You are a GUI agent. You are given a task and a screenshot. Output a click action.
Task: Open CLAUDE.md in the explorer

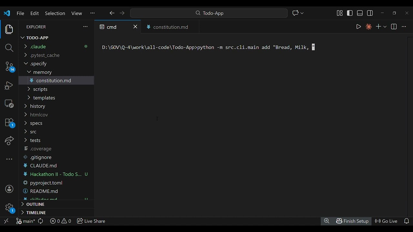56,166
